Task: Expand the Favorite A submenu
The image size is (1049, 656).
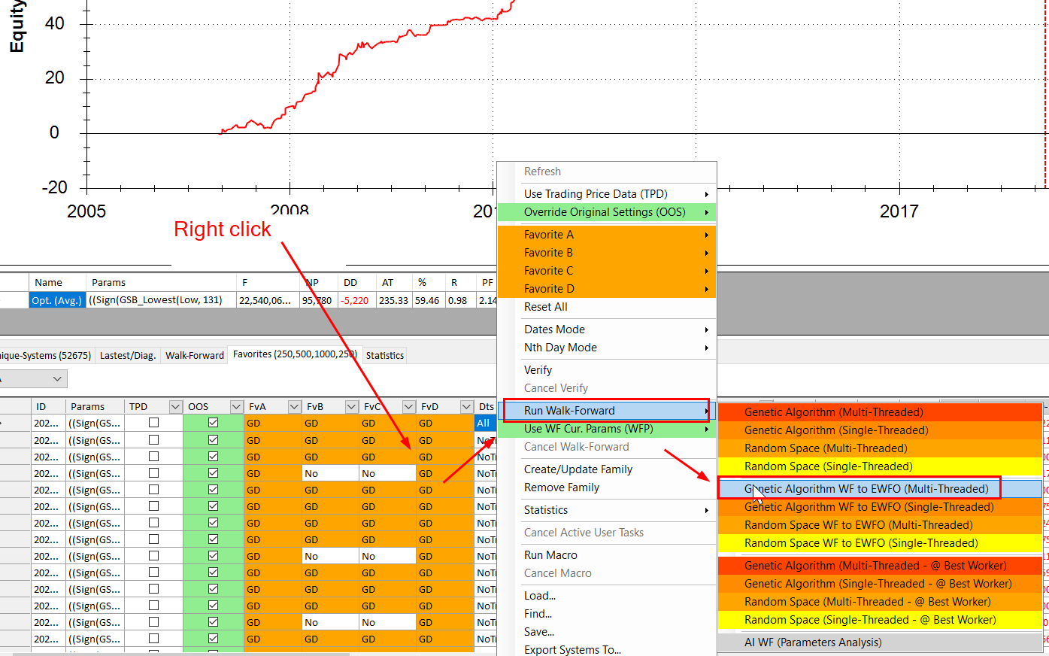Action: 605,235
